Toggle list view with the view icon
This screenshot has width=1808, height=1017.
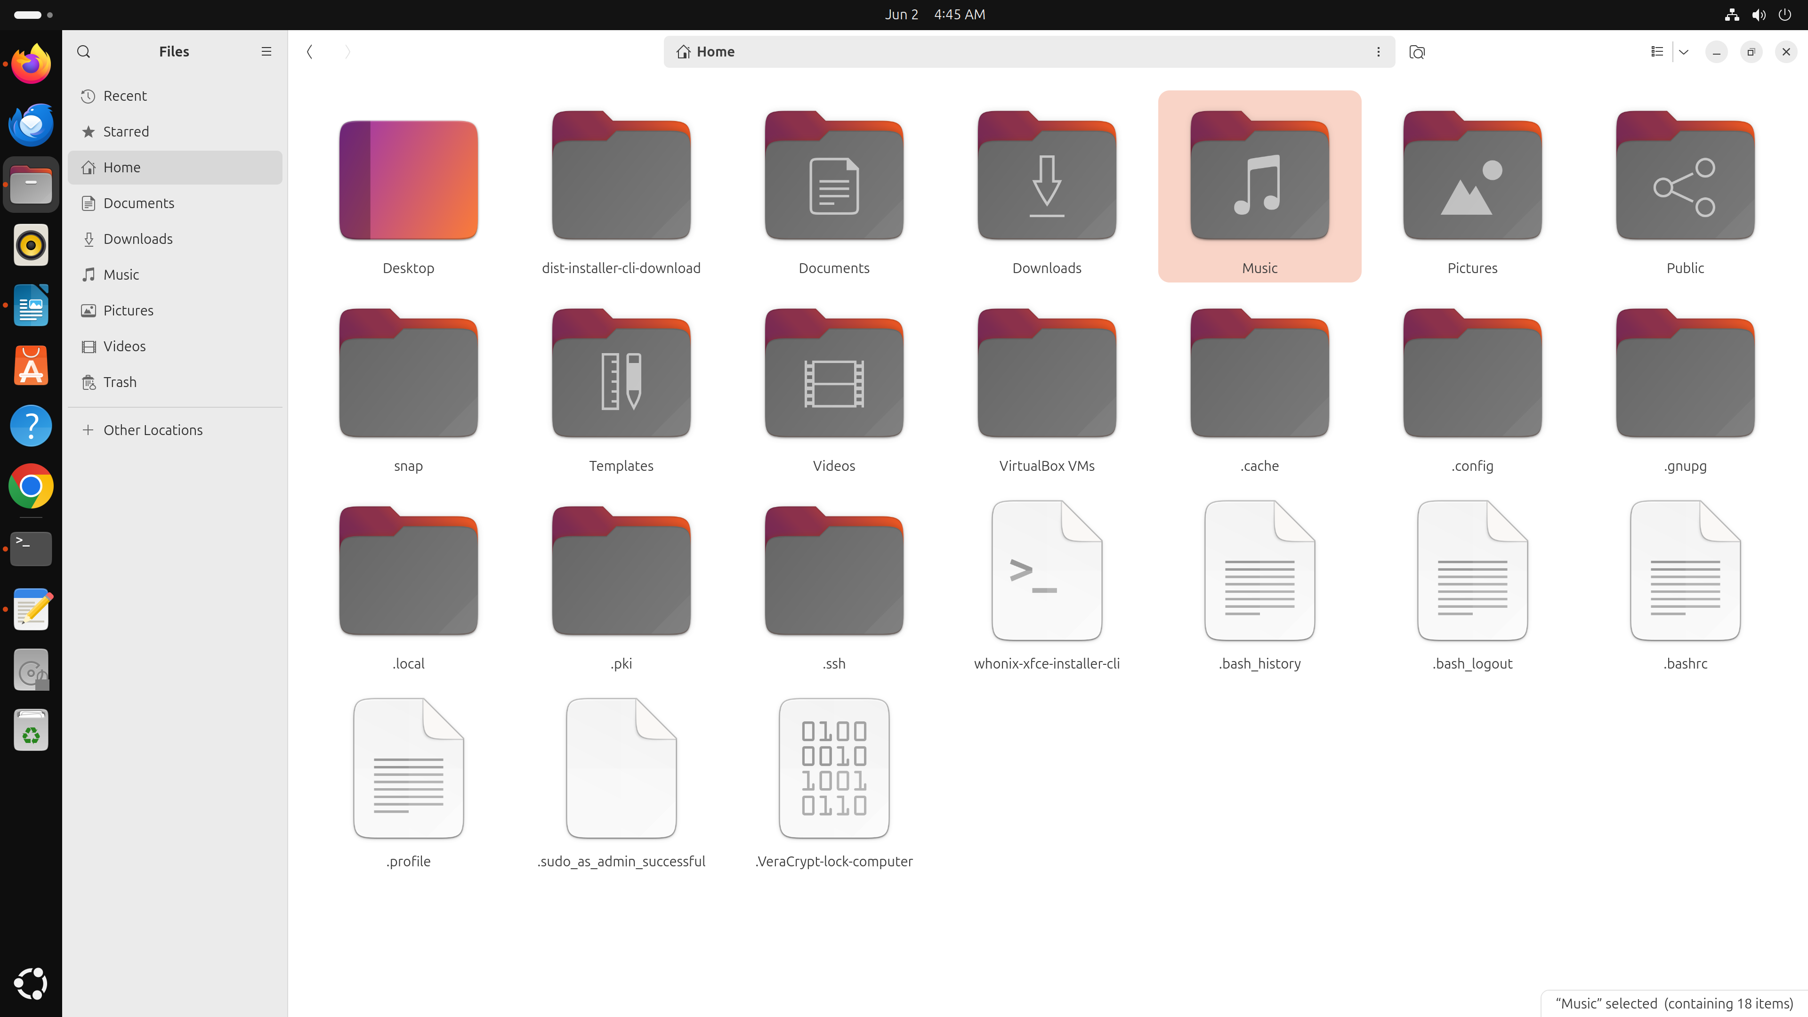1656,51
